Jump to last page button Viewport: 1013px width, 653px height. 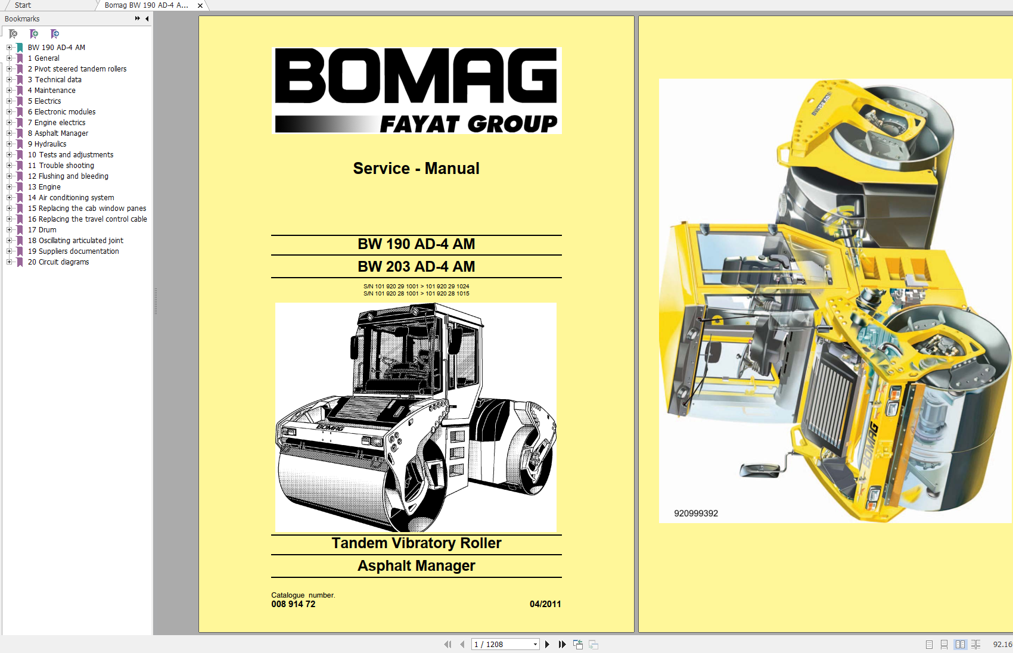(x=562, y=644)
